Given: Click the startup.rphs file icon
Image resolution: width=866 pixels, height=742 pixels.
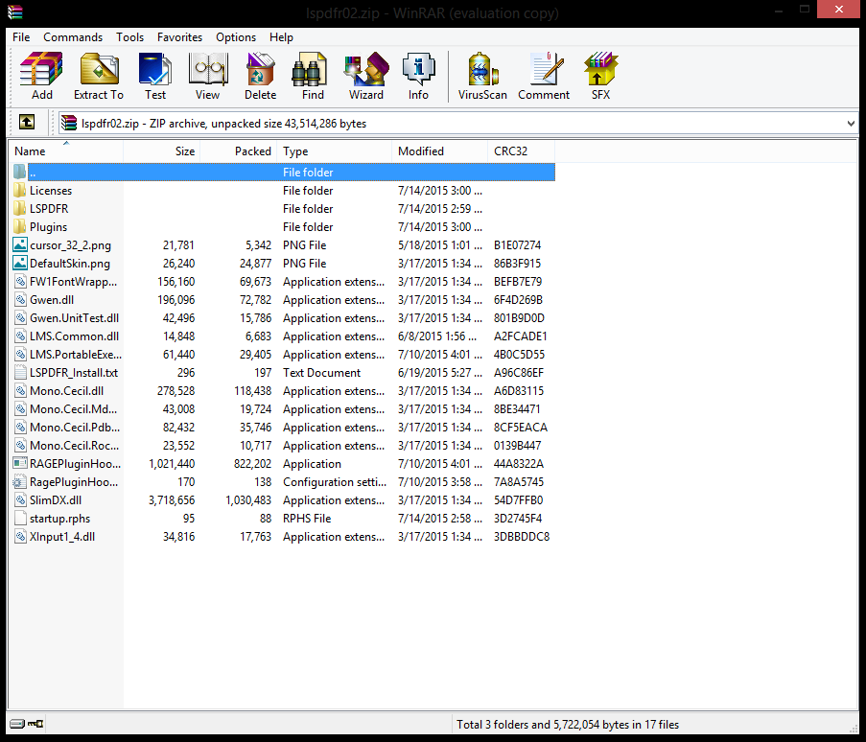Looking at the screenshot, I should [20, 519].
